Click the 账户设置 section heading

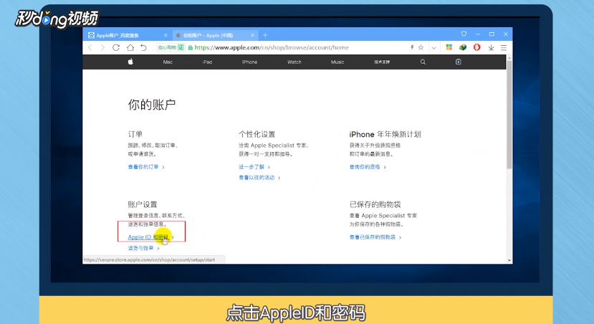(143, 204)
